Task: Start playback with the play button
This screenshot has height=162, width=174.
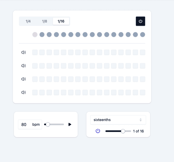Action: [x=70, y=124]
